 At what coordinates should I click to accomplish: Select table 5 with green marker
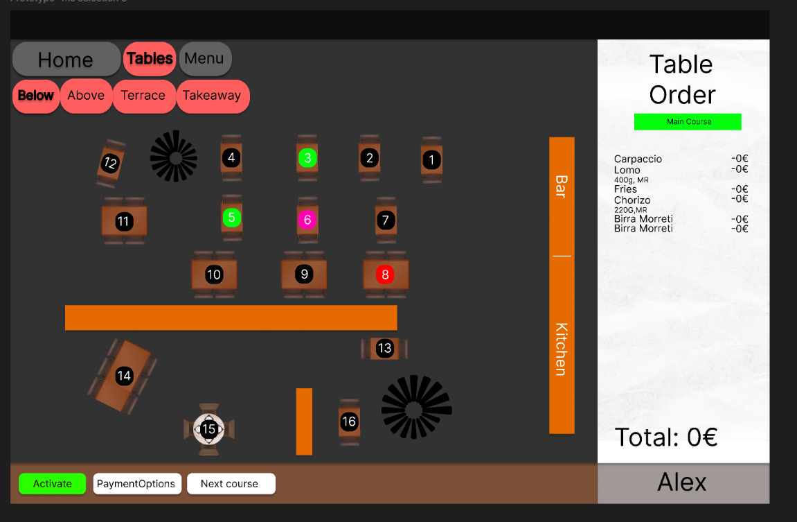tap(231, 218)
